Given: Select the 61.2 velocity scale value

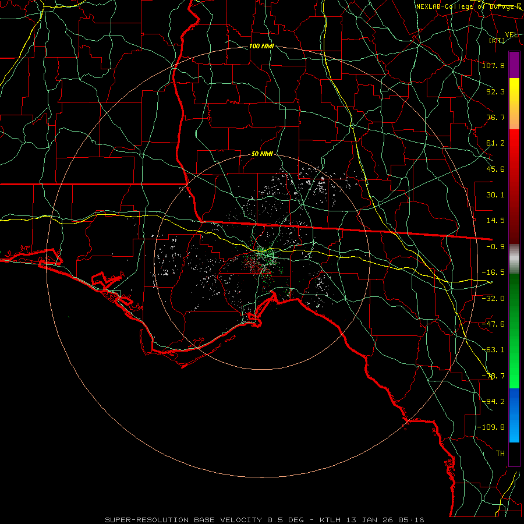Looking at the screenshot, I should (495, 143).
